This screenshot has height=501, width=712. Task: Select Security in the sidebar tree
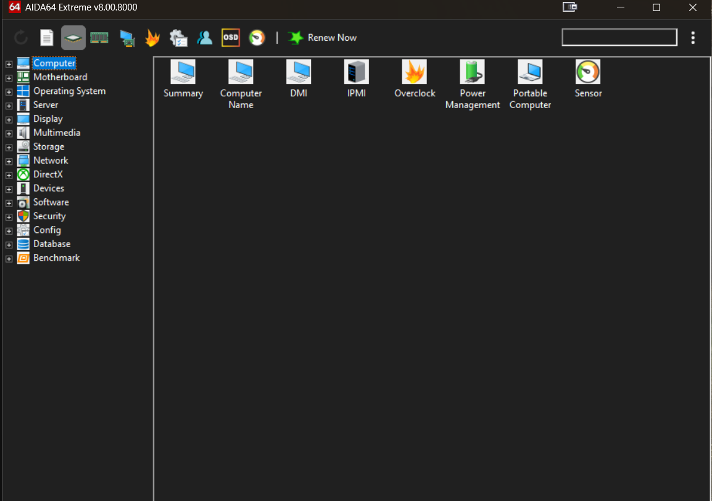point(49,216)
